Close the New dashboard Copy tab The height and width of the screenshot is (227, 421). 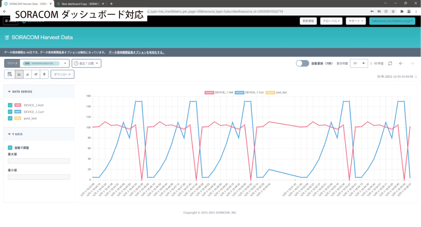pos(103,4)
